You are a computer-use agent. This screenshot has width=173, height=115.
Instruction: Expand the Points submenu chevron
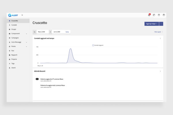click(27, 47)
